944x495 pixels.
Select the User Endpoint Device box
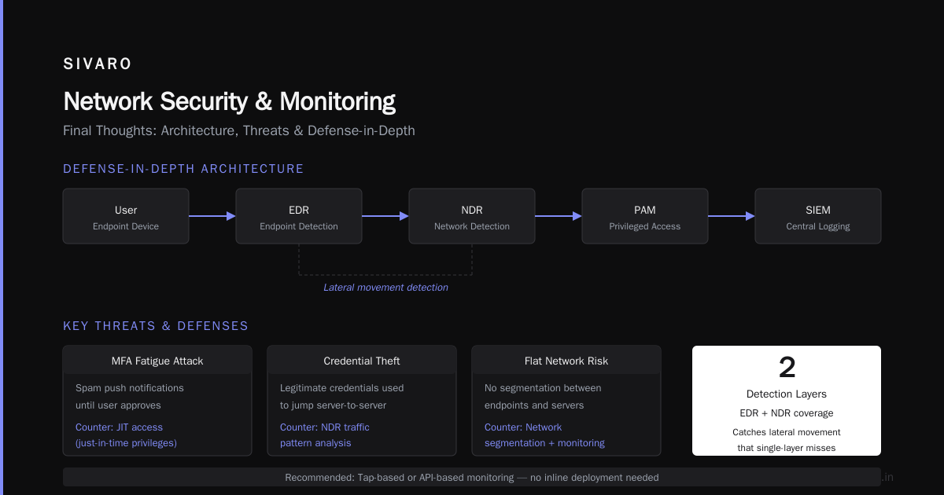tap(126, 216)
